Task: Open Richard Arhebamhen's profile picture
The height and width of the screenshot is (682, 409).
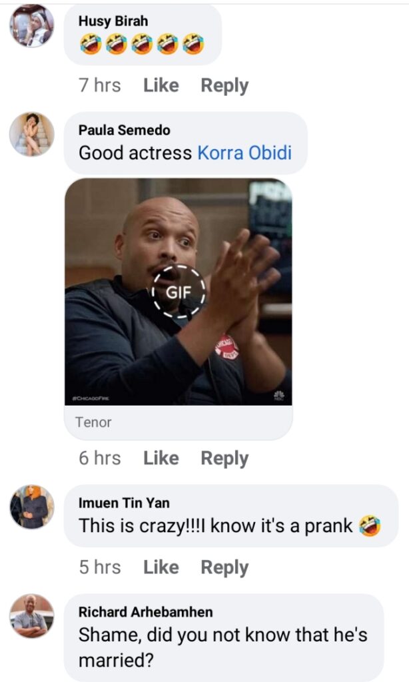Action: (32, 616)
